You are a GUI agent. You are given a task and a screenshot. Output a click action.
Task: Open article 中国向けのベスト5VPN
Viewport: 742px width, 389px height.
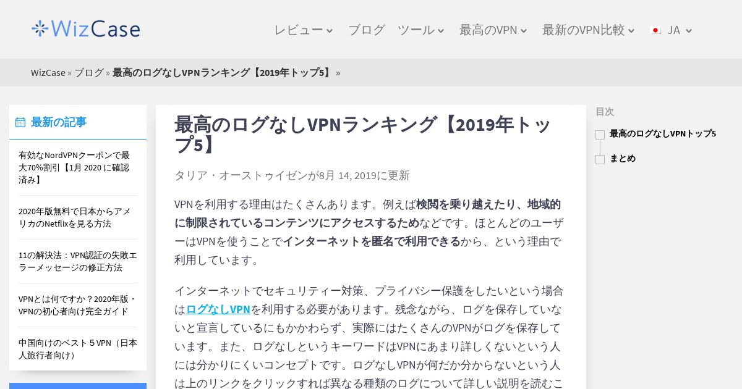[78, 349]
